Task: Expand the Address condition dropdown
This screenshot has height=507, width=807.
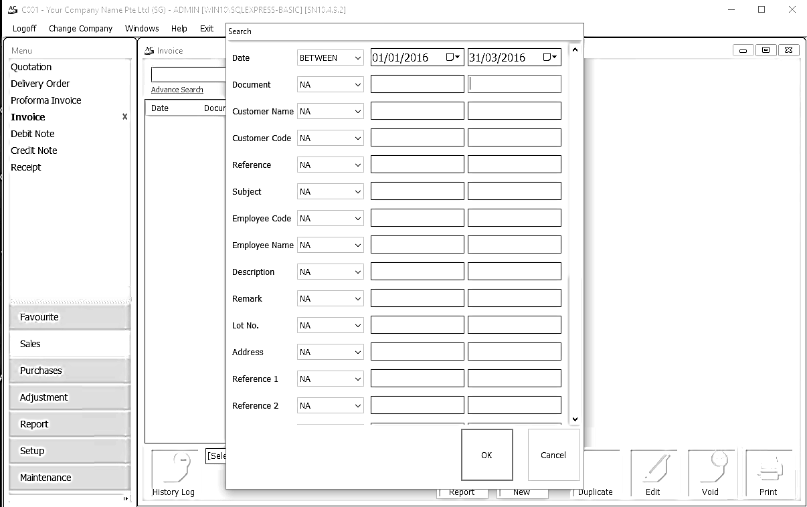Action: pos(358,352)
